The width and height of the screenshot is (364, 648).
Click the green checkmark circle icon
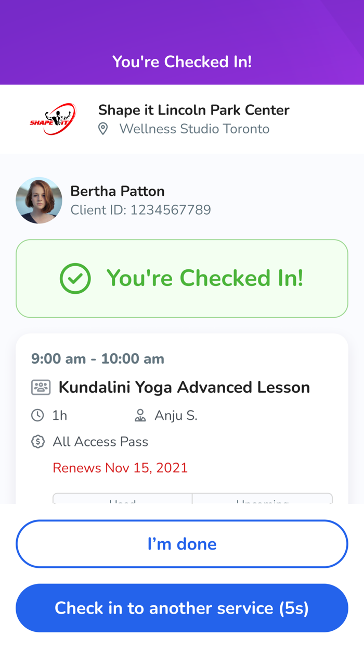(x=75, y=278)
